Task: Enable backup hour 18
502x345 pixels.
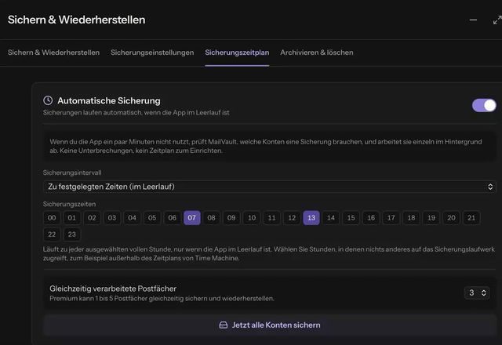Action: [x=411, y=218]
